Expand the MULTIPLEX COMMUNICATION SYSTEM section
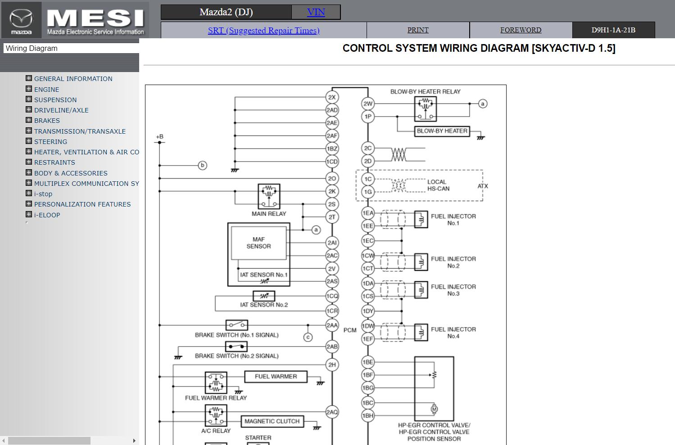The height and width of the screenshot is (445, 675). pos(28,183)
